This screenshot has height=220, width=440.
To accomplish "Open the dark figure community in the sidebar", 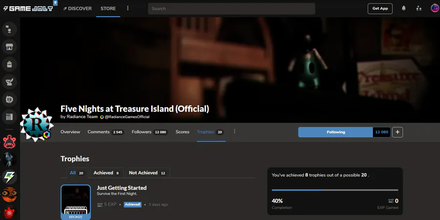I will (x=9, y=159).
